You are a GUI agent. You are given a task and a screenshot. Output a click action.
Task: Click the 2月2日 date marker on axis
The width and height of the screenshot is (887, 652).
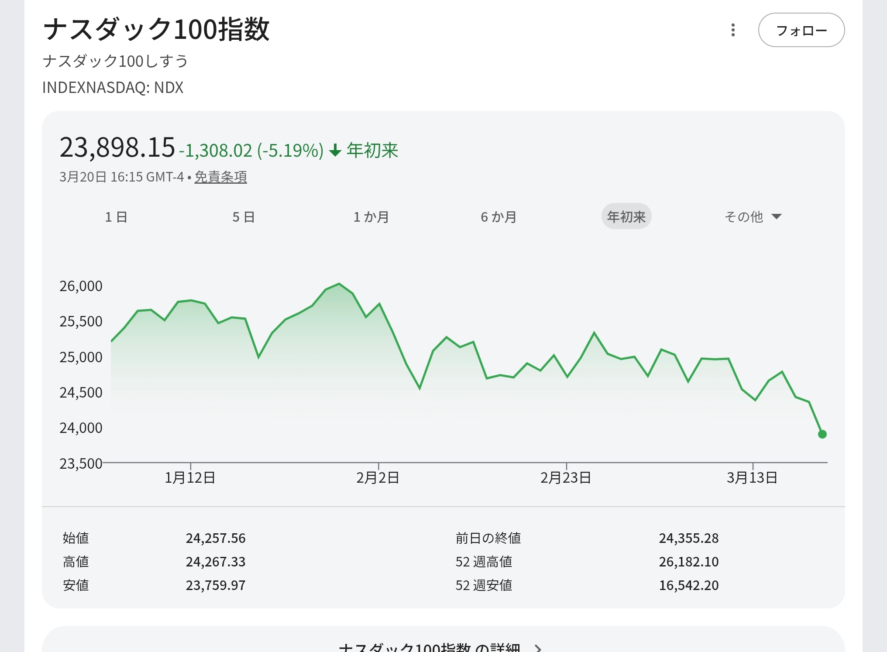pos(378,477)
